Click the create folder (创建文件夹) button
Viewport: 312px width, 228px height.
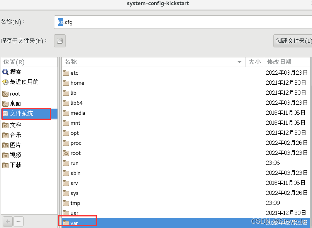point(293,41)
